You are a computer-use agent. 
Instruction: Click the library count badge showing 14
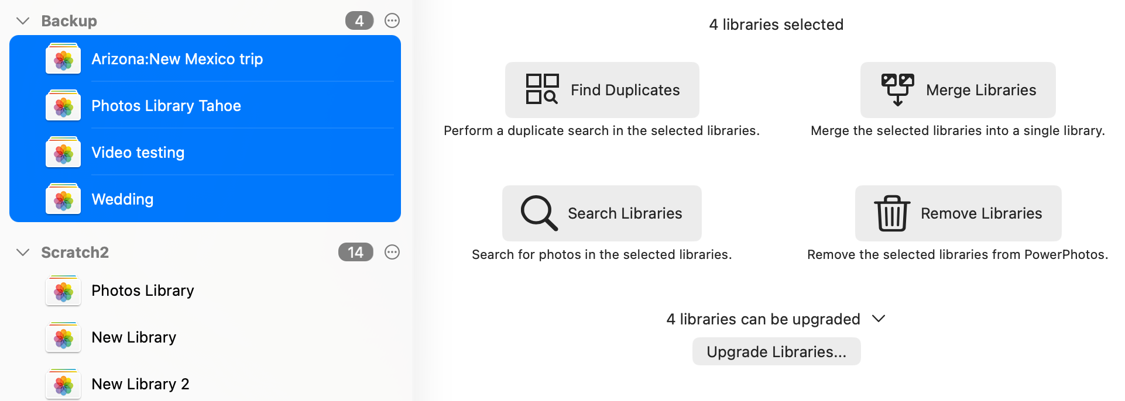click(x=355, y=252)
